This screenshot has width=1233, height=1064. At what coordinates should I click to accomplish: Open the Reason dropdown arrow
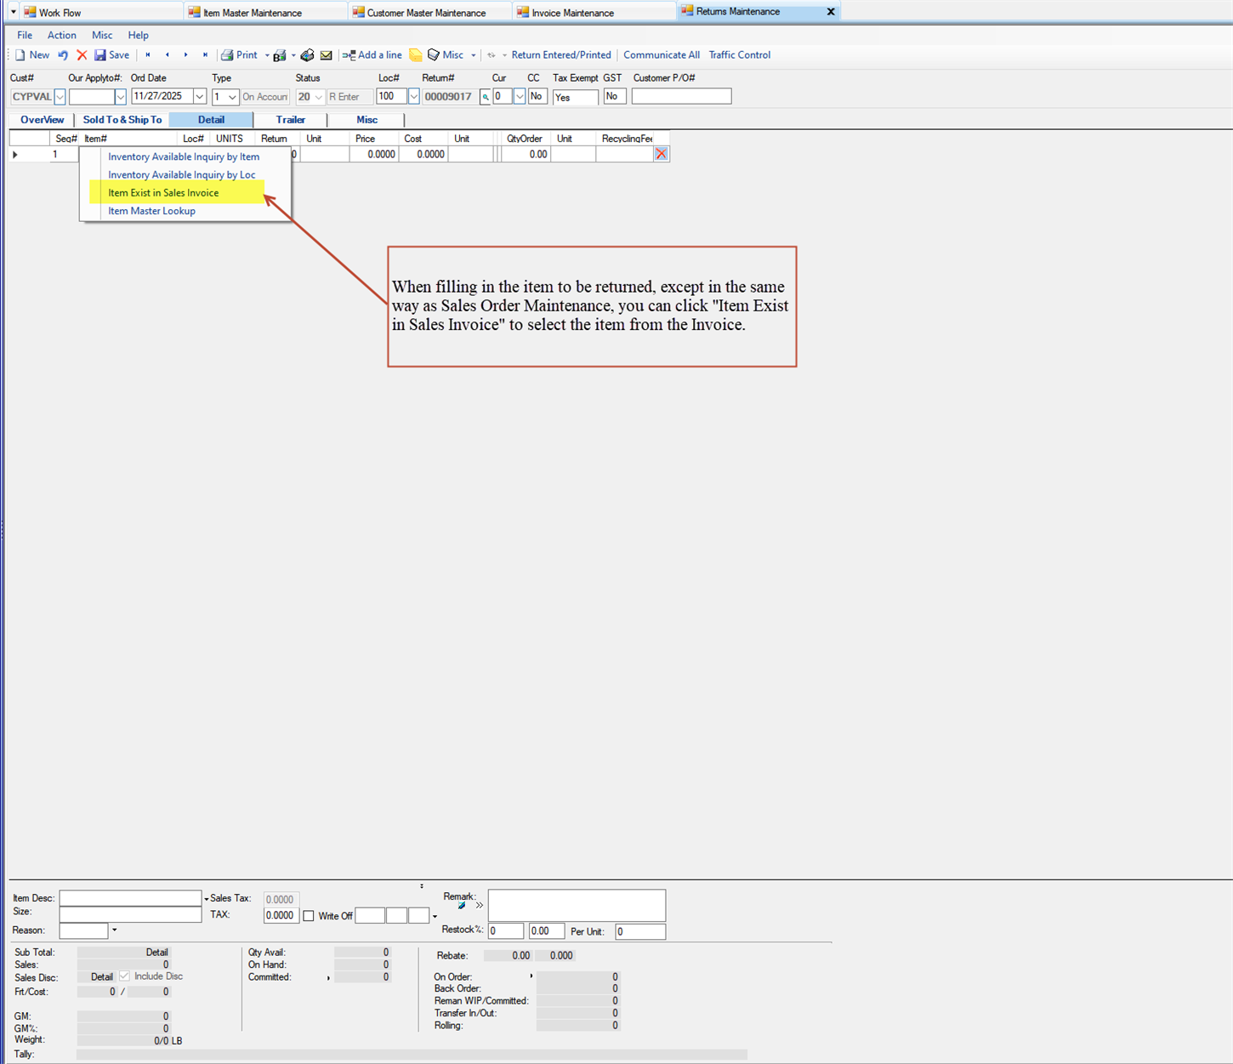[x=115, y=930]
